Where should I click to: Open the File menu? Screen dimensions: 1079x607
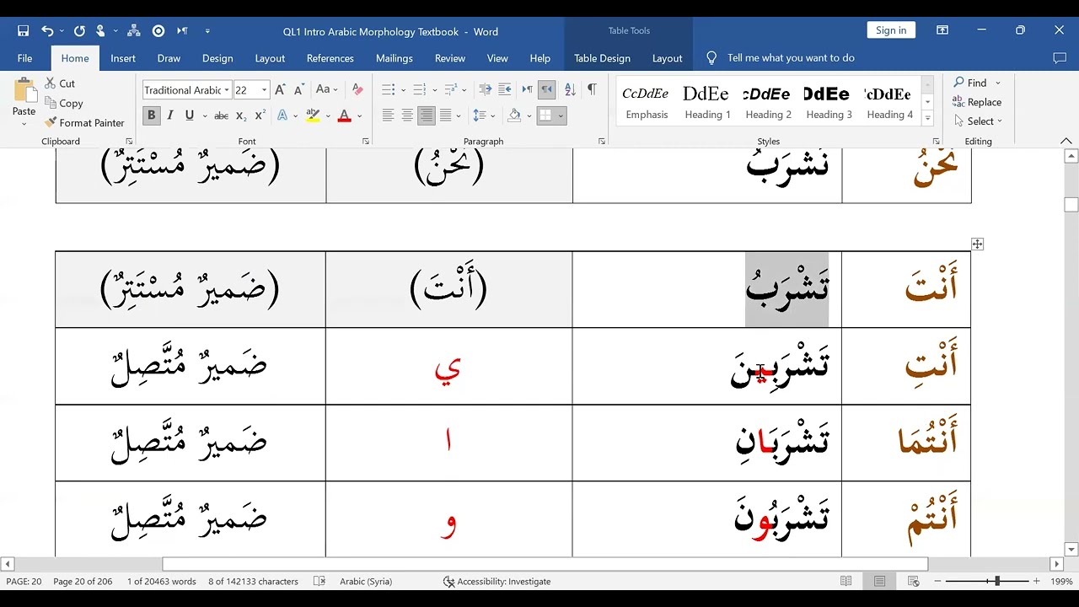pyautogui.click(x=24, y=58)
